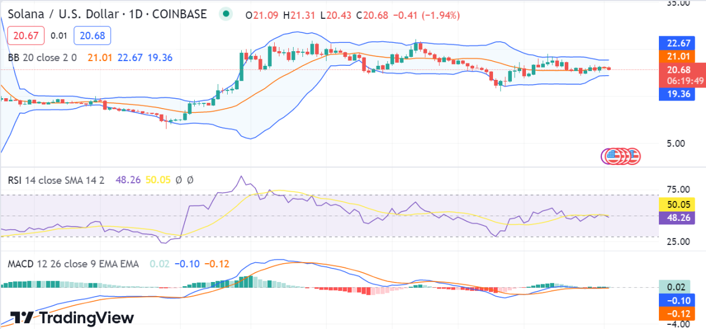Click the green market status dot

click(224, 14)
